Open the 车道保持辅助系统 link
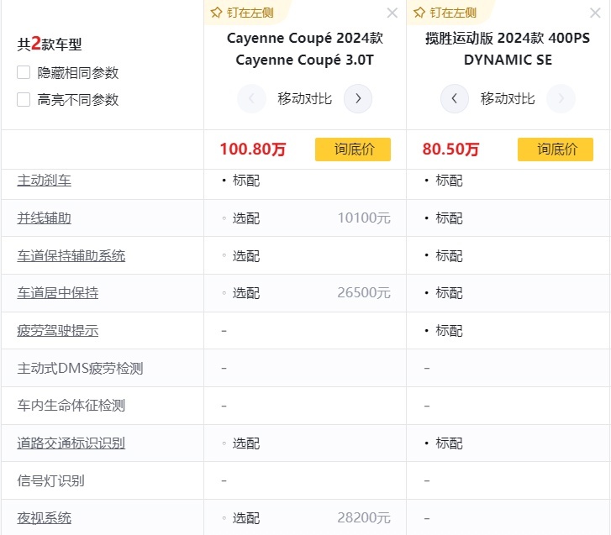611x535 pixels. point(71,256)
